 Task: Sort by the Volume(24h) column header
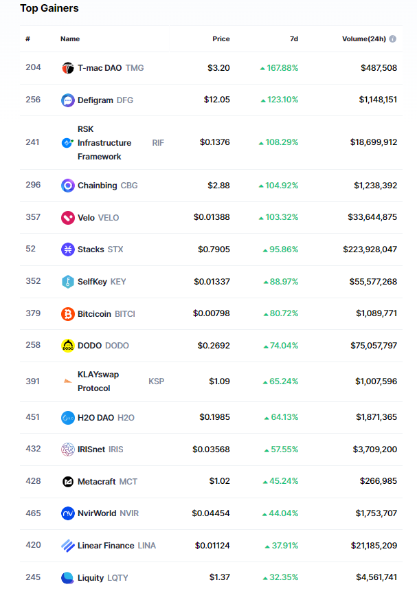pos(364,39)
